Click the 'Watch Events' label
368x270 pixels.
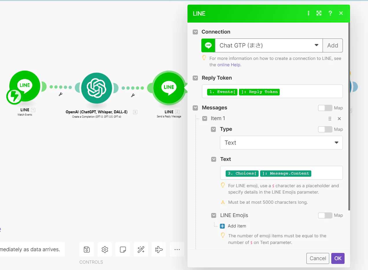(25, 115)
